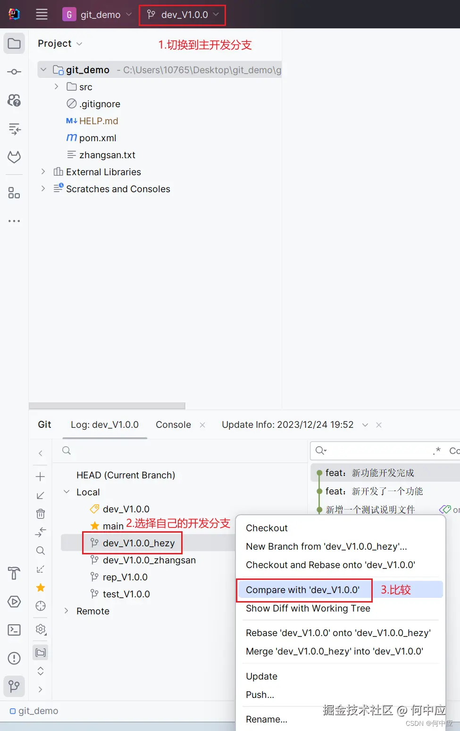
Task: Expand the Remote branches node
Action: point(66,611)
